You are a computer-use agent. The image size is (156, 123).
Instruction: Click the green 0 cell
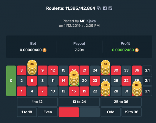[x=11, y=81]
